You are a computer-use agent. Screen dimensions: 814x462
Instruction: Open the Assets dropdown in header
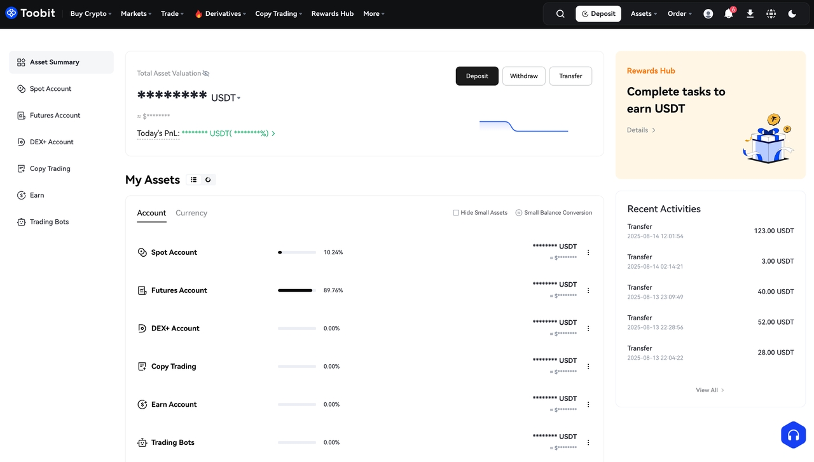tap(644, 13)
